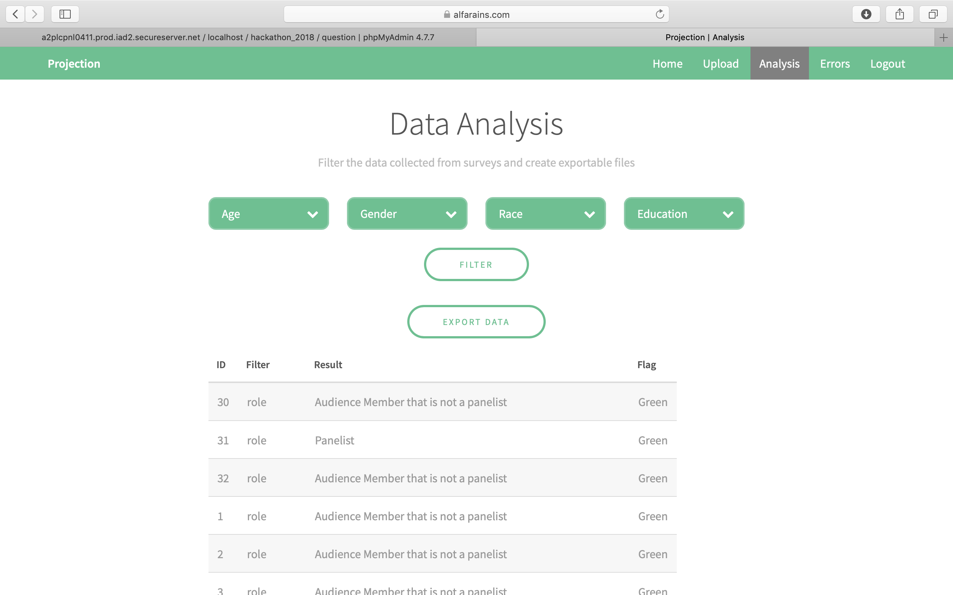The image size is (953, 595).
Task: Open the downloads icon in toolbar
Action: 866,14
